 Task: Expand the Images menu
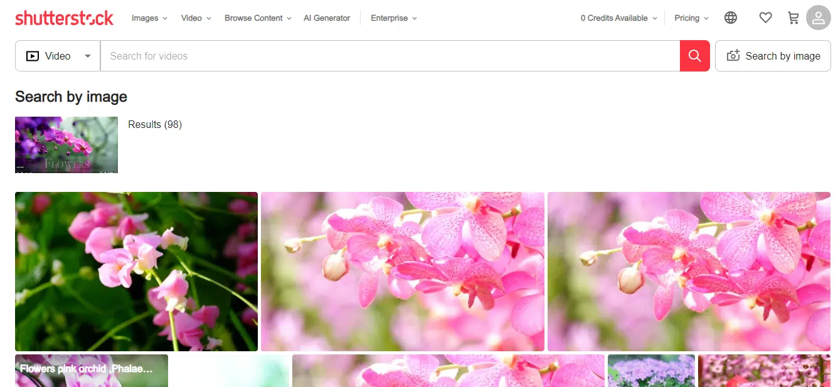click(x=149, y=18)
